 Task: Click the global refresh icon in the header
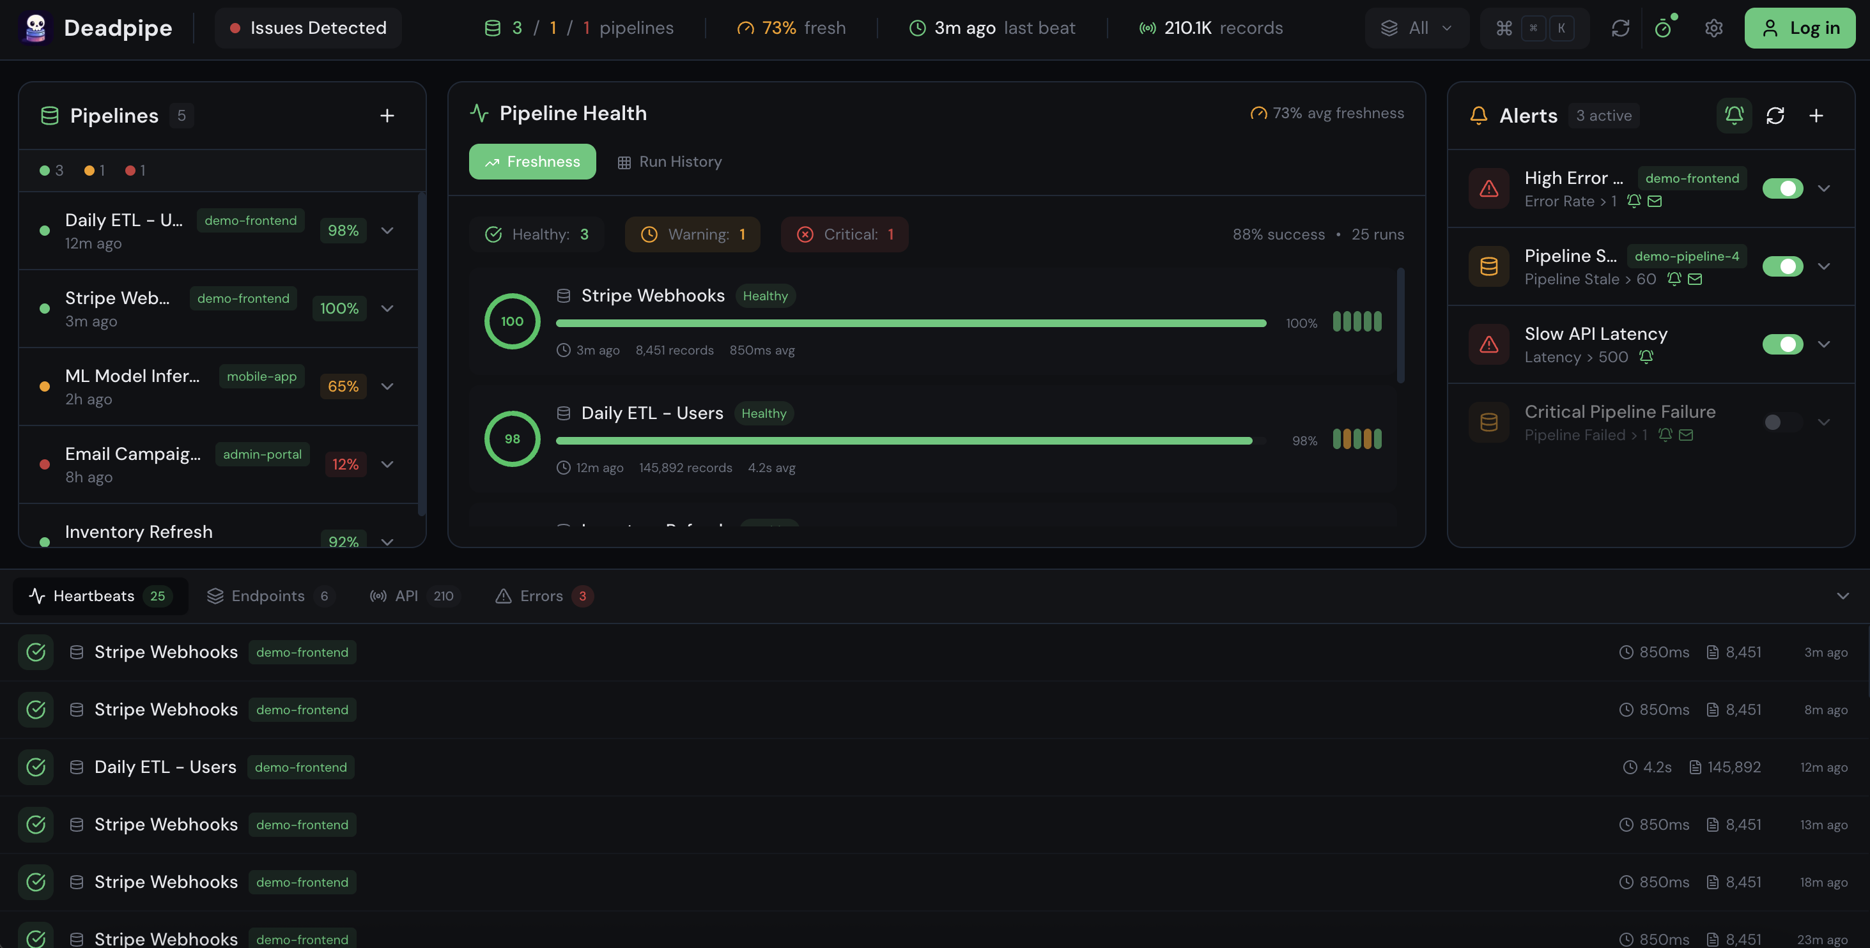click(1620, 27)
